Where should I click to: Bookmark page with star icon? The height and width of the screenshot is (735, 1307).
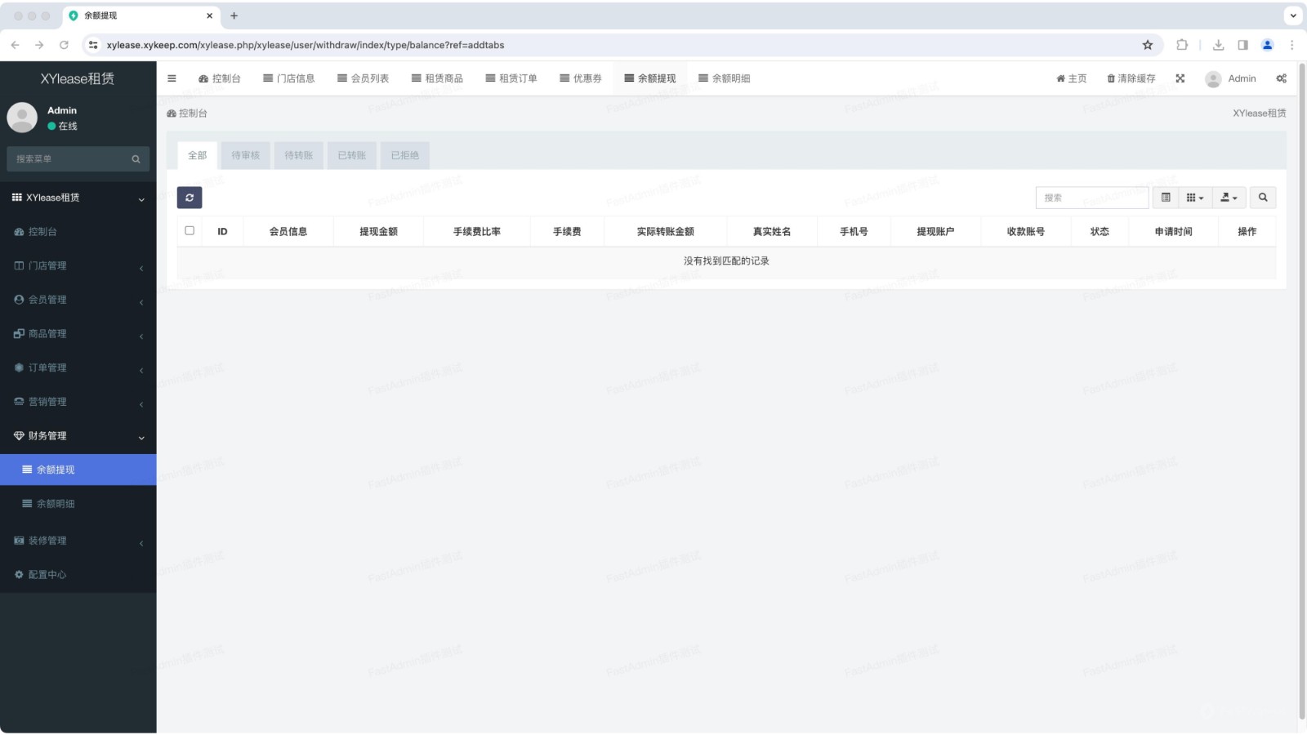point(1148,45)
